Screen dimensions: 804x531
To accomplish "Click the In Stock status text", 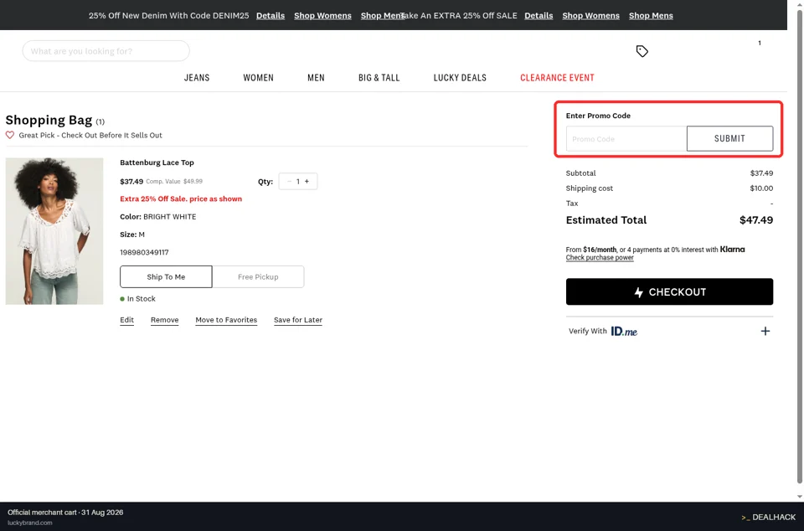I will pos(141,299).
